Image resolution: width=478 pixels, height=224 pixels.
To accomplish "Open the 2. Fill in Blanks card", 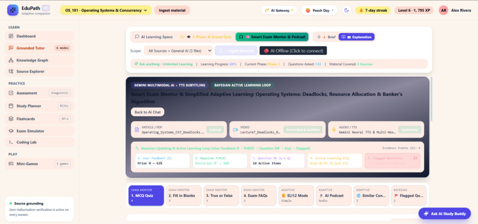I will point(183,196).
